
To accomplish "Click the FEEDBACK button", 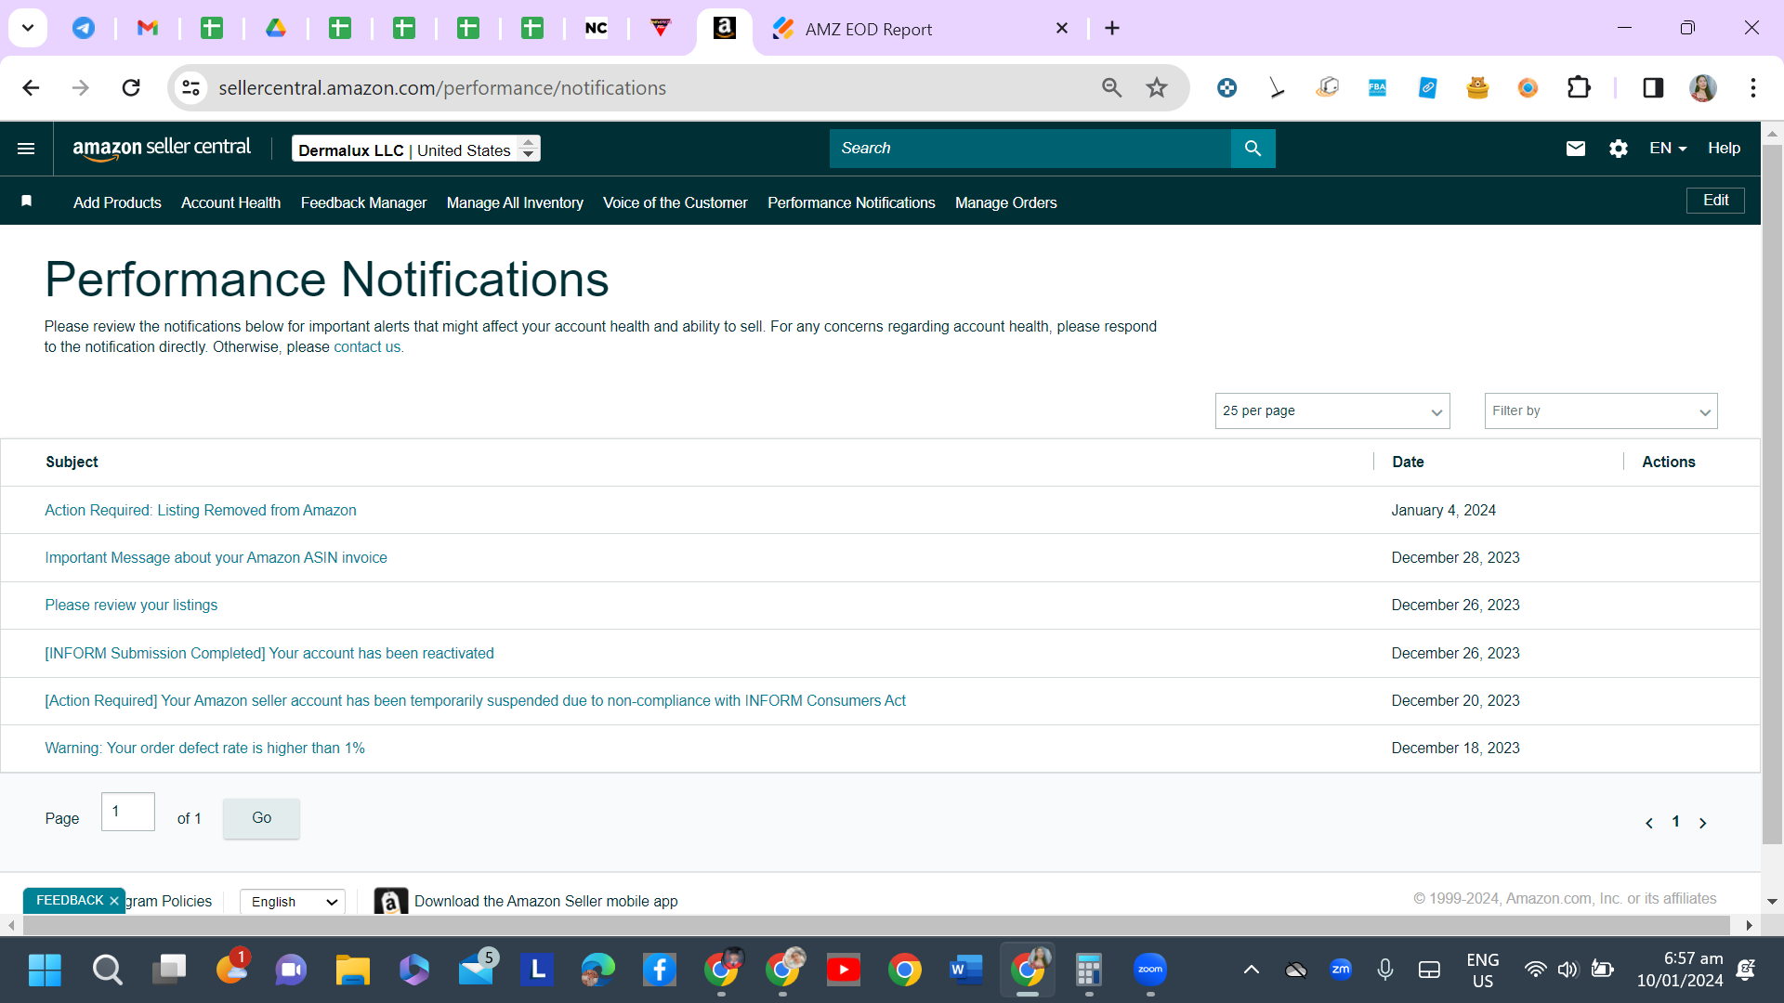I will click(x=70, y=901).
